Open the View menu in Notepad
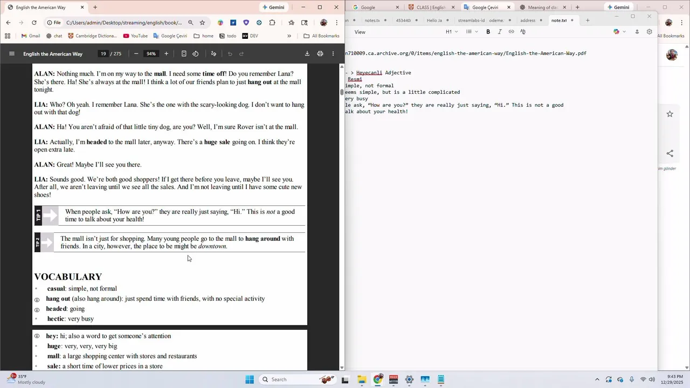Screen dimensions: 690x388 click(x=360, y=32)
